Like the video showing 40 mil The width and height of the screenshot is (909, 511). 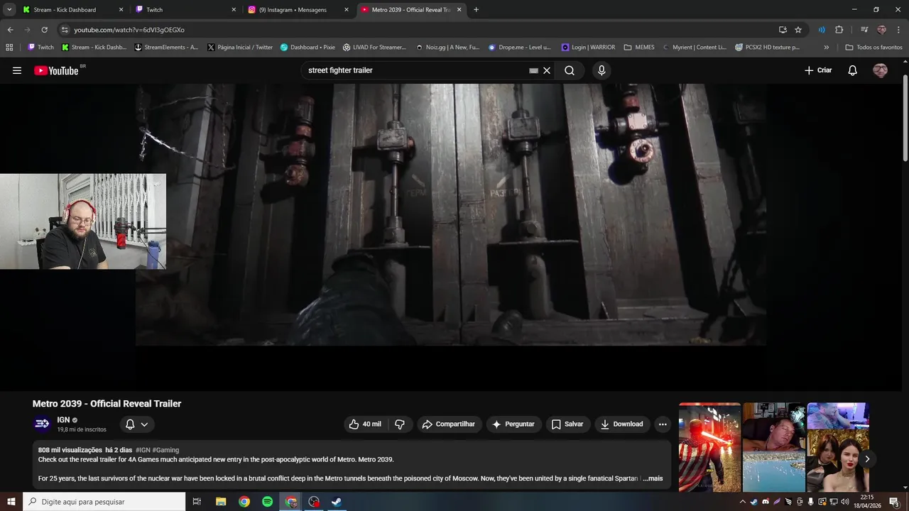tap(365, 424)
